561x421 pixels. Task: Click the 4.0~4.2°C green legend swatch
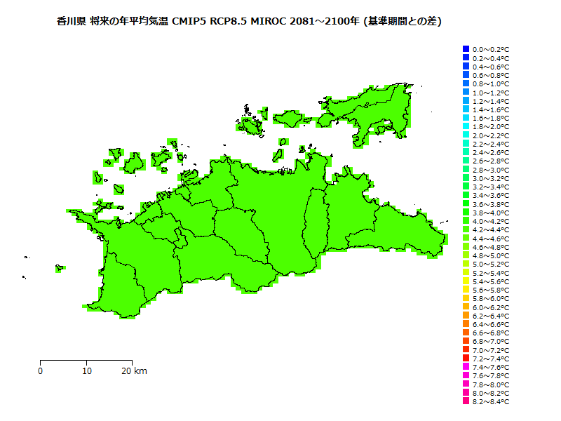pos(466,221)
